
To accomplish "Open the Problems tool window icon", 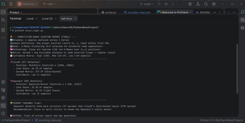I will click(x=3, y=113).
